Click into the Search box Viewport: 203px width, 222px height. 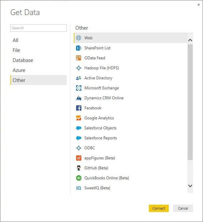tap(38, 28)
